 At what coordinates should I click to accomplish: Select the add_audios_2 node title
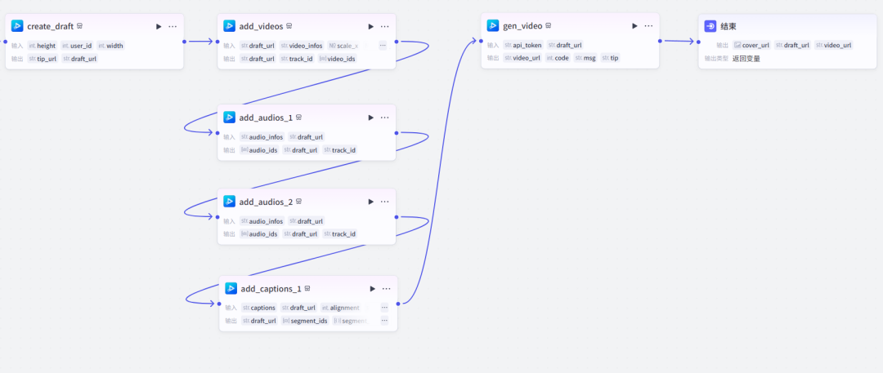click(x=266, y=202)
